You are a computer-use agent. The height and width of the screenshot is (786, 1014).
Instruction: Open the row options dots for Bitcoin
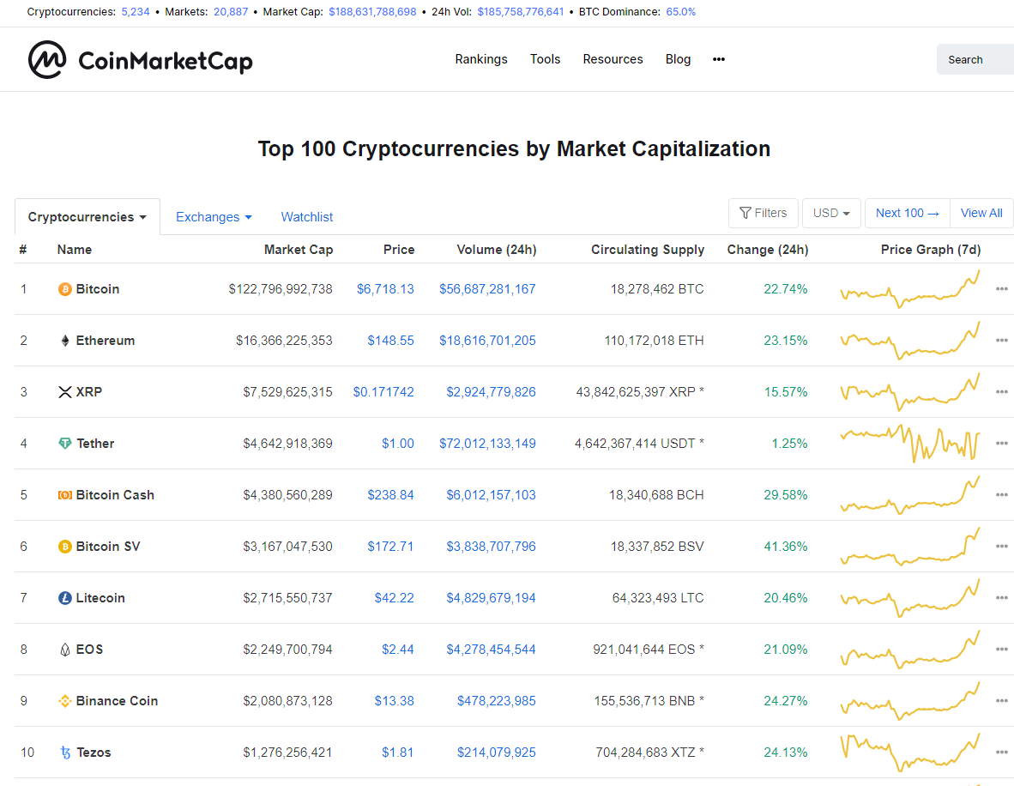point(1002,289)
